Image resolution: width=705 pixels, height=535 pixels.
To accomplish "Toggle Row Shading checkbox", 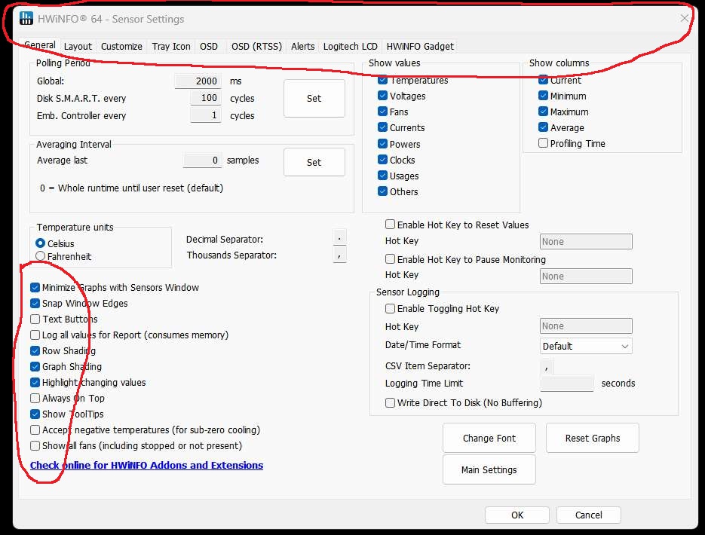I will pos(35,351).
